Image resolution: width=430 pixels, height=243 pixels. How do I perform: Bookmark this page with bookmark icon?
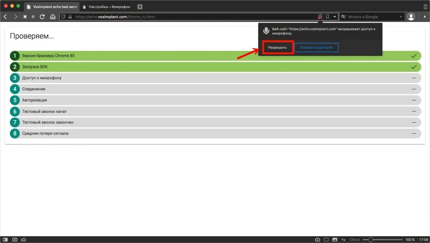(328, 17)
